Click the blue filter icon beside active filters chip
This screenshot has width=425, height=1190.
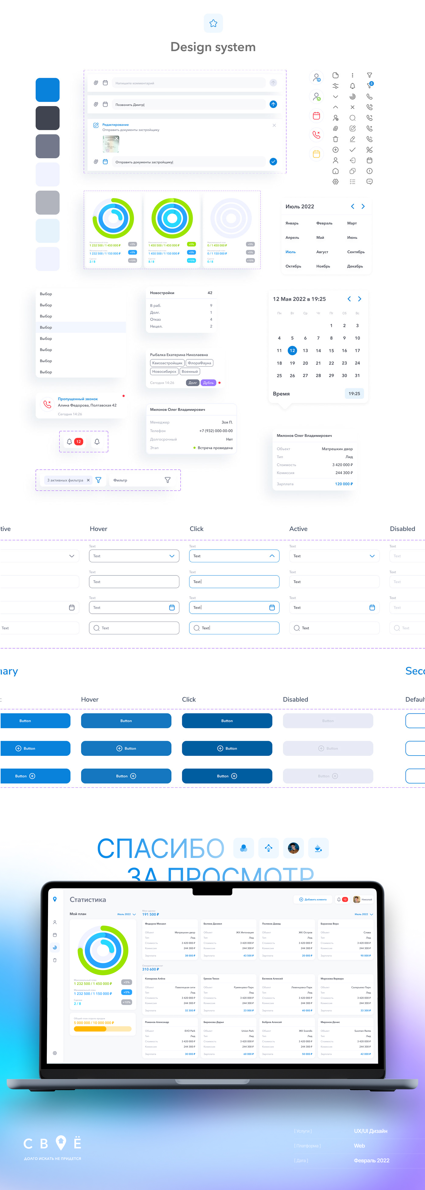[98, 480]
